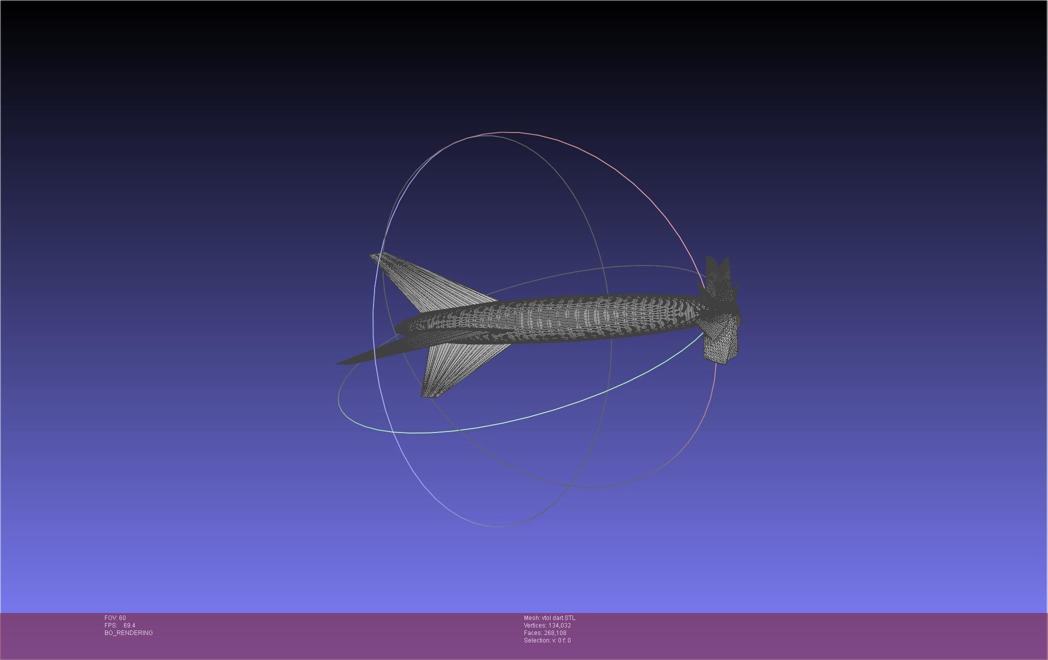The height and width of the screenshot is (660, 1048).
Task: Click the FOV: 60 readout
Action: 115,618
